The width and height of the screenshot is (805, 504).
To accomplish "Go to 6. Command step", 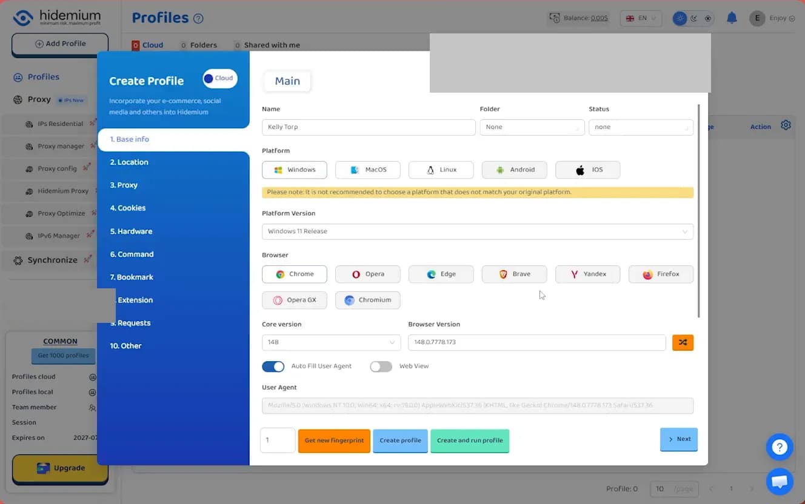I will (132, 254).
